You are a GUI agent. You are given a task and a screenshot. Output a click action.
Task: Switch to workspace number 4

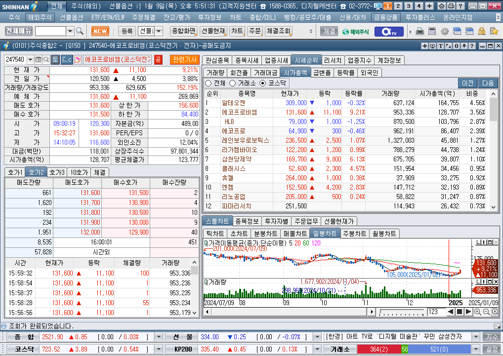tap(419, 6)
